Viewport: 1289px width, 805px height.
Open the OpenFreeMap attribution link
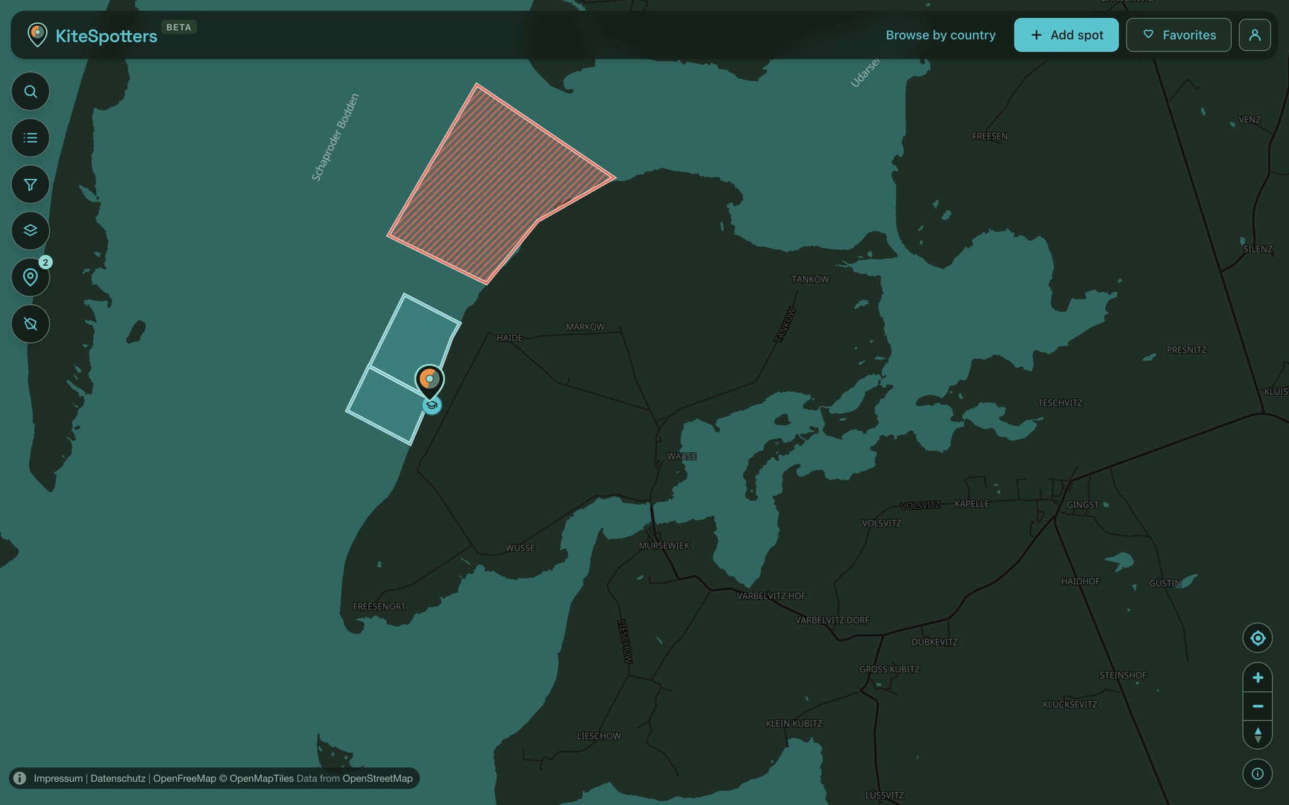tap(184, 779)
